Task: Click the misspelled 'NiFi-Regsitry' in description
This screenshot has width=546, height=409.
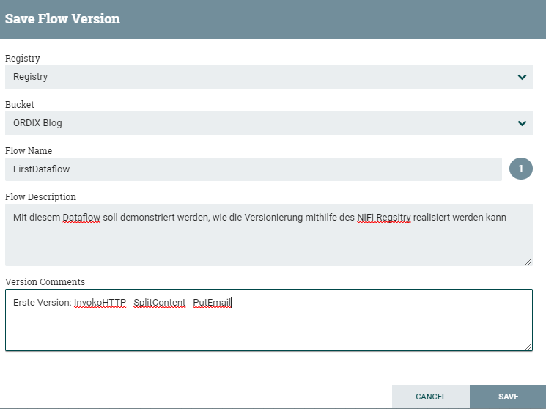Action: click(384, 218)
